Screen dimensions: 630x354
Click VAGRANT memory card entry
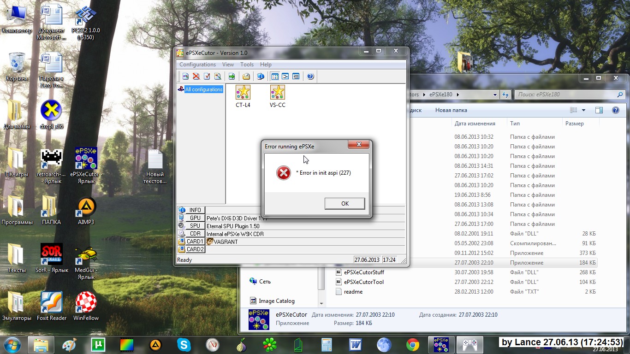[x=222, y=242]
